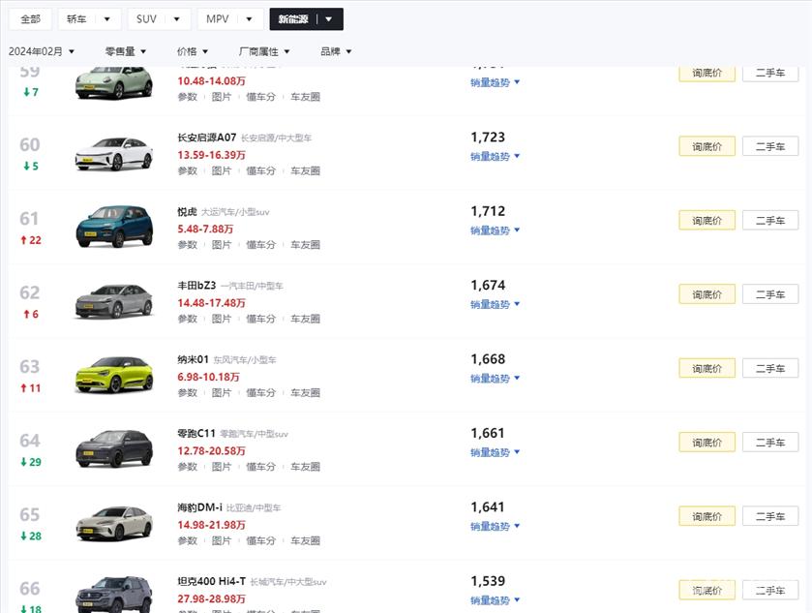Click 二手车 for 零跑C11
Screen dimensions: 812x613
click(770, 443)
